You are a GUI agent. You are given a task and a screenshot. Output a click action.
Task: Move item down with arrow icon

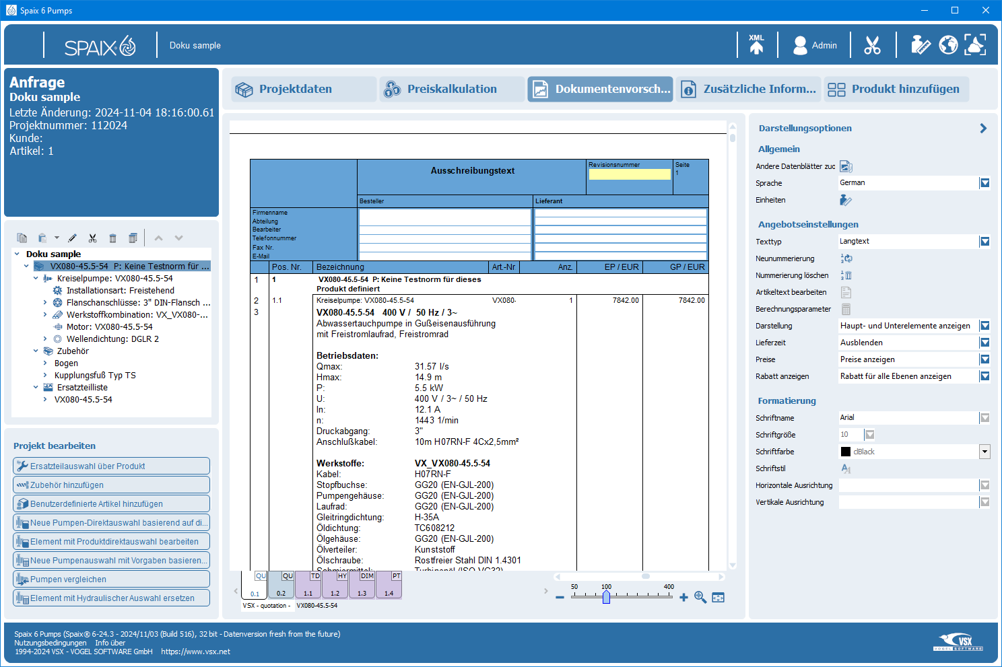tap(178, 238)
